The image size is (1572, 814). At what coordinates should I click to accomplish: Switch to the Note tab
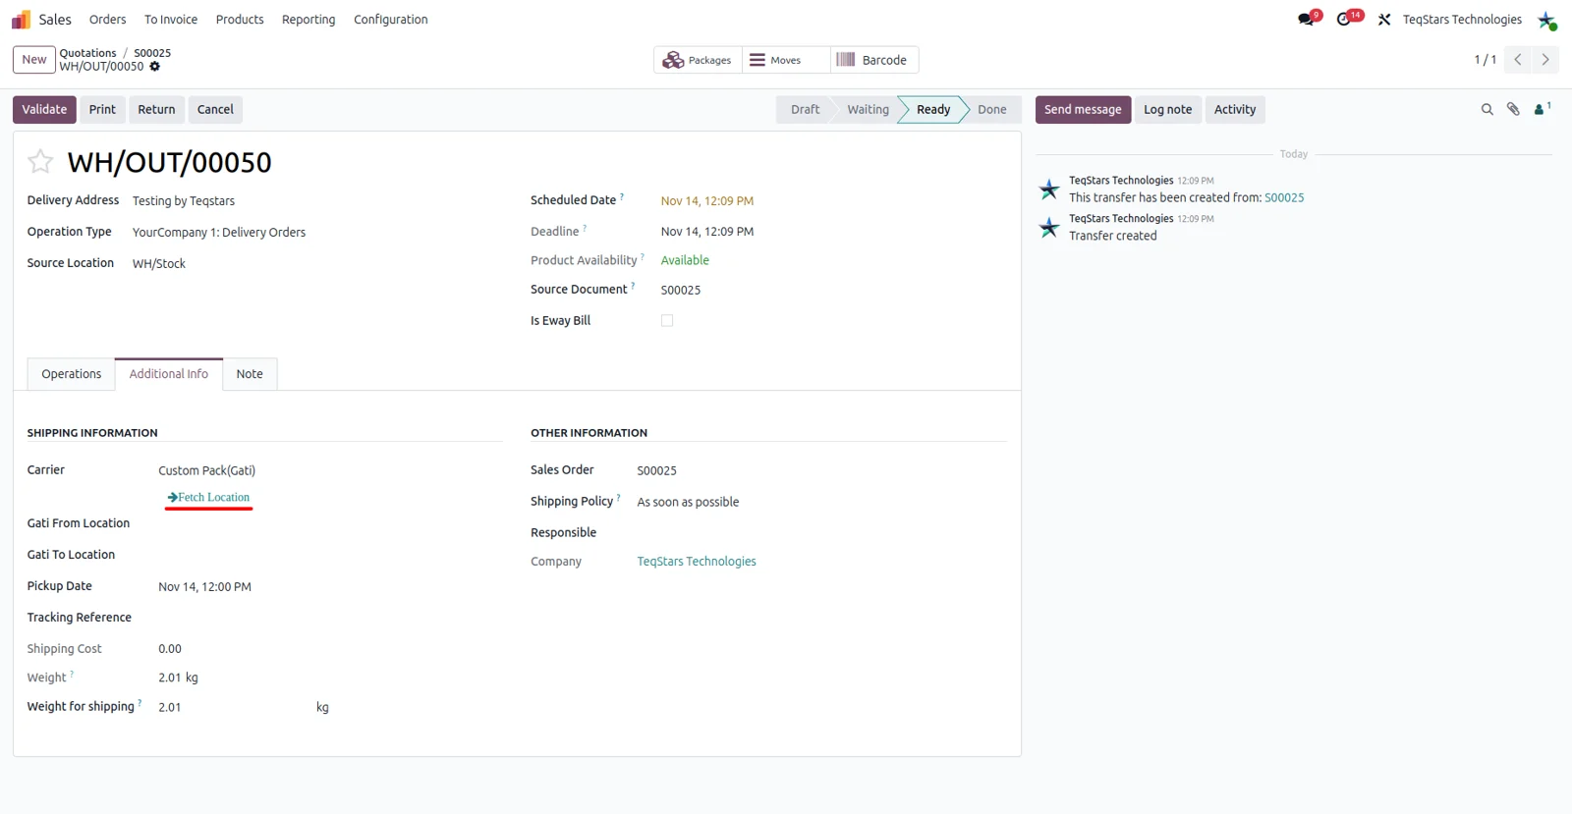point(250,374)
